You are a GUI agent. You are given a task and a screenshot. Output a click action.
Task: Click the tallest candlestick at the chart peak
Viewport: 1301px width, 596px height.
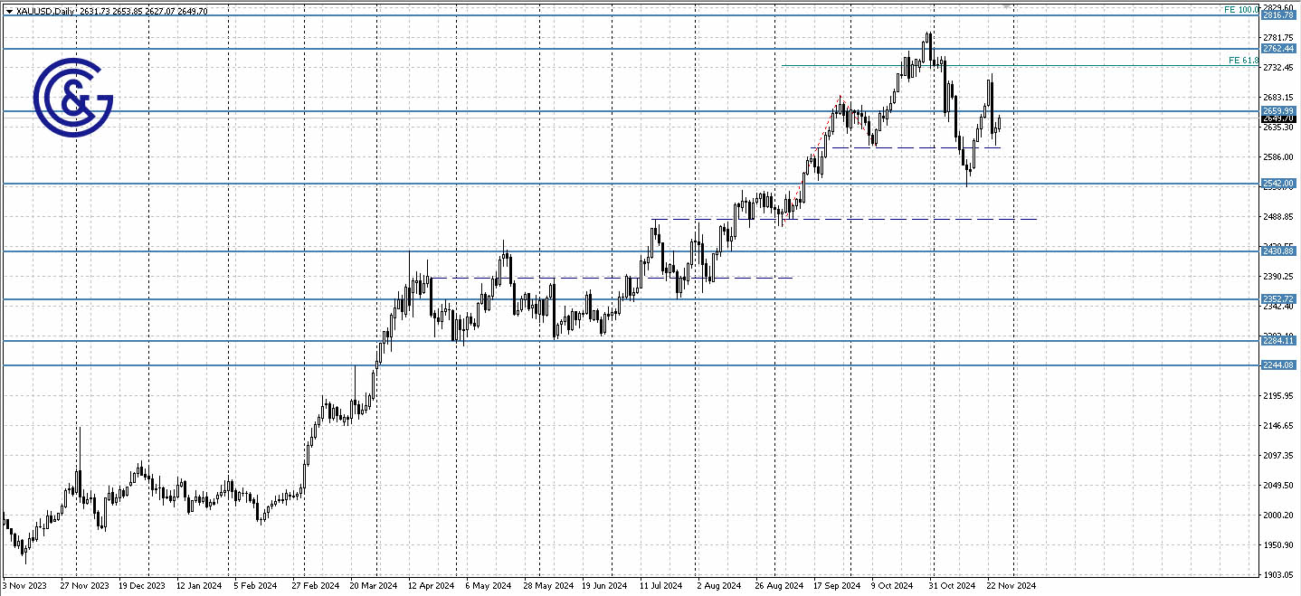pyautogui.click(x=930, y=45)
